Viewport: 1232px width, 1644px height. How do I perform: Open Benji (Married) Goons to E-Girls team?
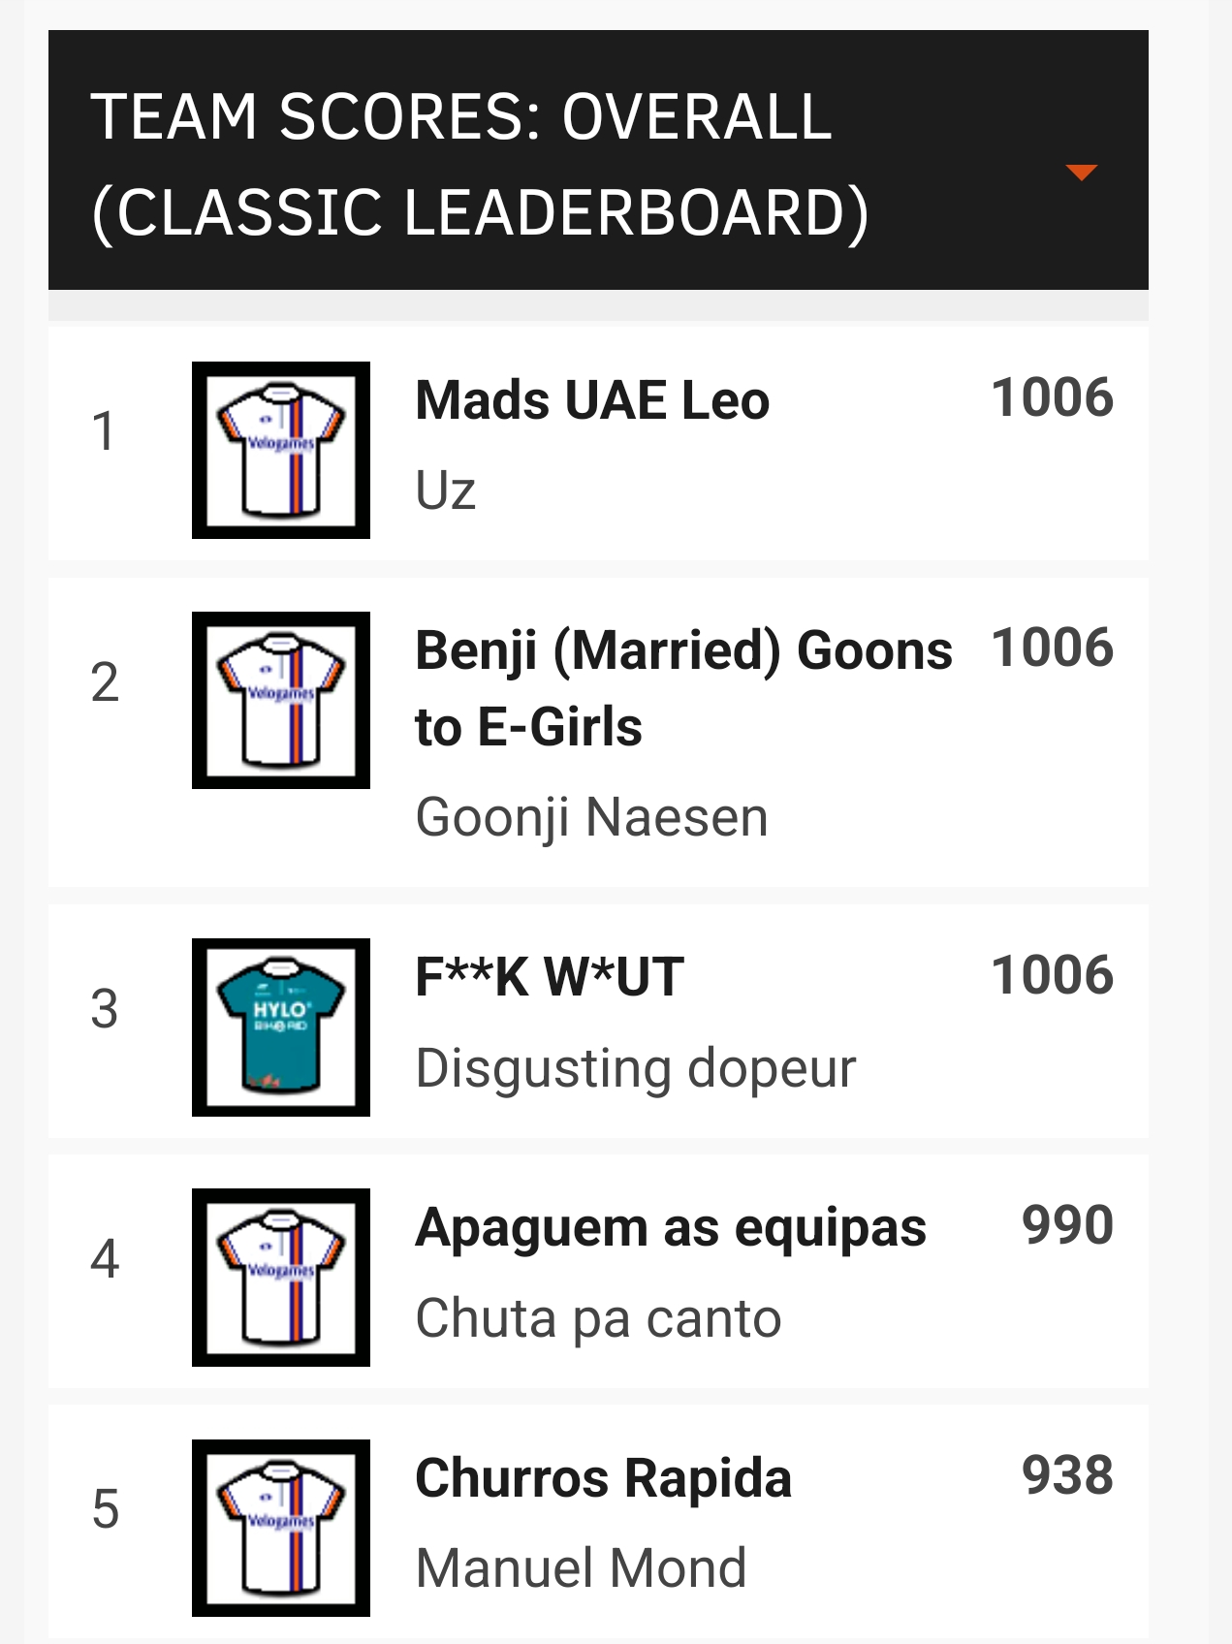(683, 688)
